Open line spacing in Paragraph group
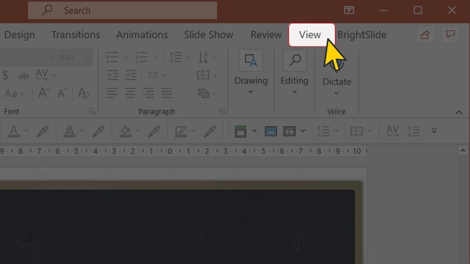Screen dimensions: 470x264 pyautogui.click(x=179, y=57)
